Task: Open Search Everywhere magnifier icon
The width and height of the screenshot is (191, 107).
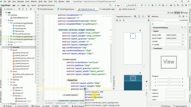Action: coord(182,5)
